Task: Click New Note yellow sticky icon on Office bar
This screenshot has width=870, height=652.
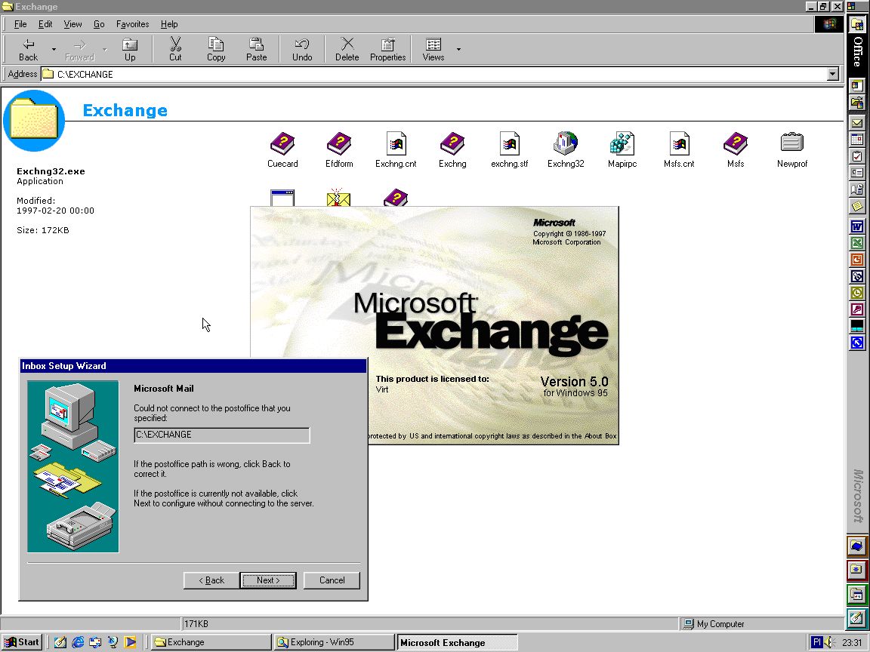Action: [857, 206]
